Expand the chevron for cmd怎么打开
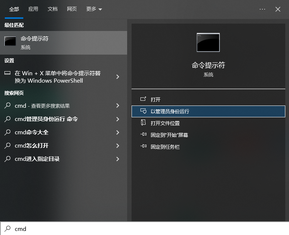This screenshot has height=235, width=289. click(118, 146)
